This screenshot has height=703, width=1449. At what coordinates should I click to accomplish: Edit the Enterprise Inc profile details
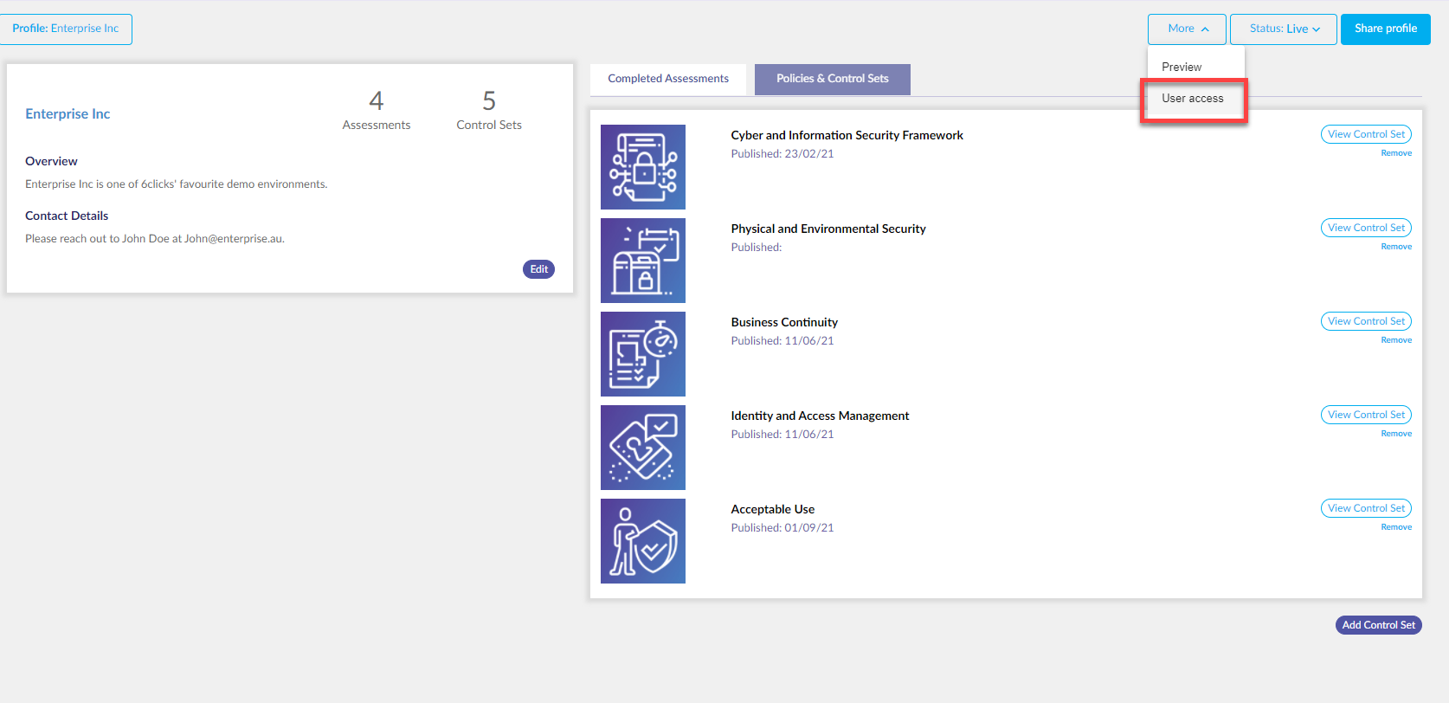pyautogui.click(x=538, y=269)
